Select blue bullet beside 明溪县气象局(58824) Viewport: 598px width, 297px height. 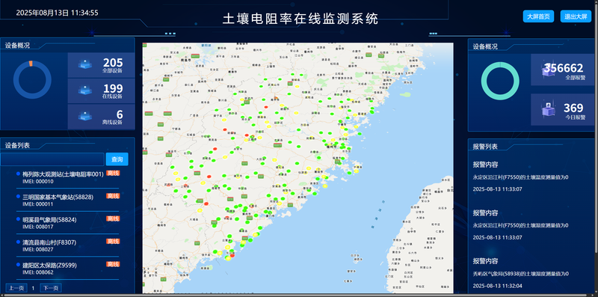pos(18,219)
